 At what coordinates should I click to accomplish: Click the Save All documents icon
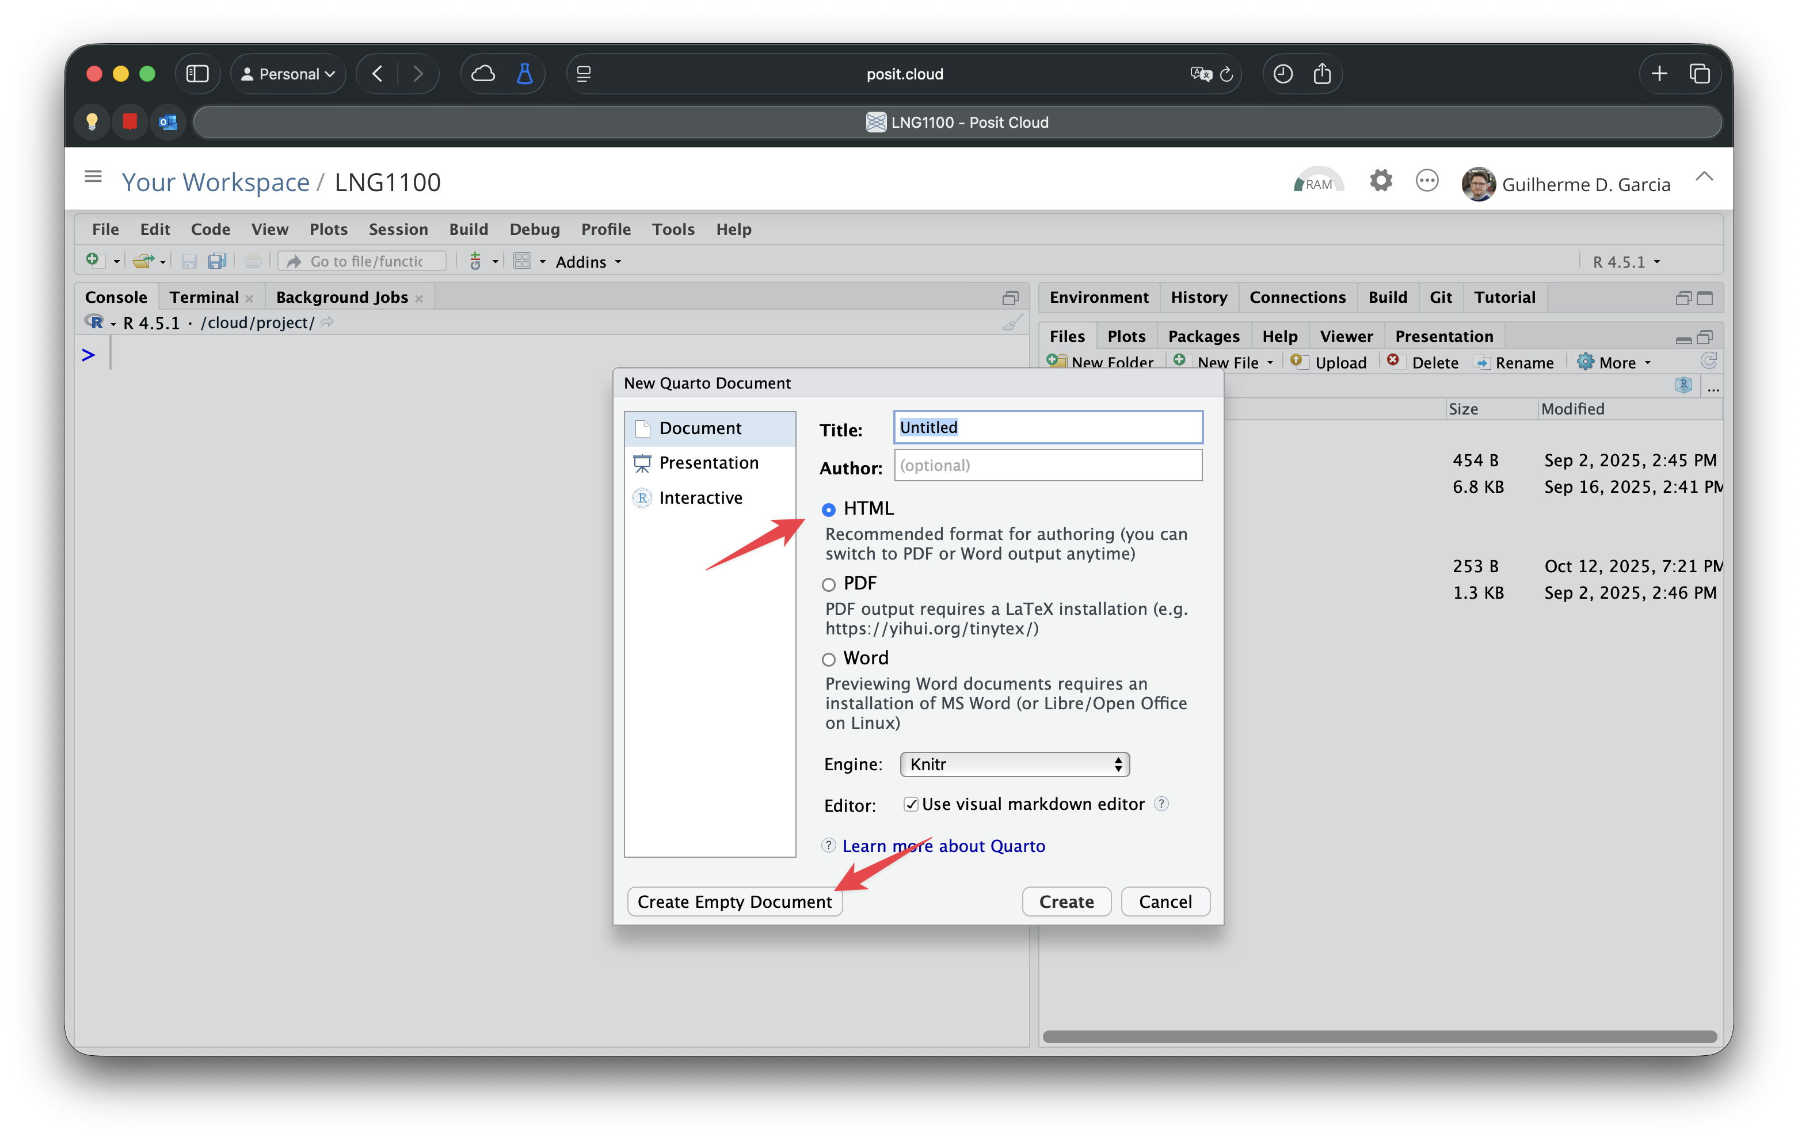pyautogui.click(x=216, y=261)
